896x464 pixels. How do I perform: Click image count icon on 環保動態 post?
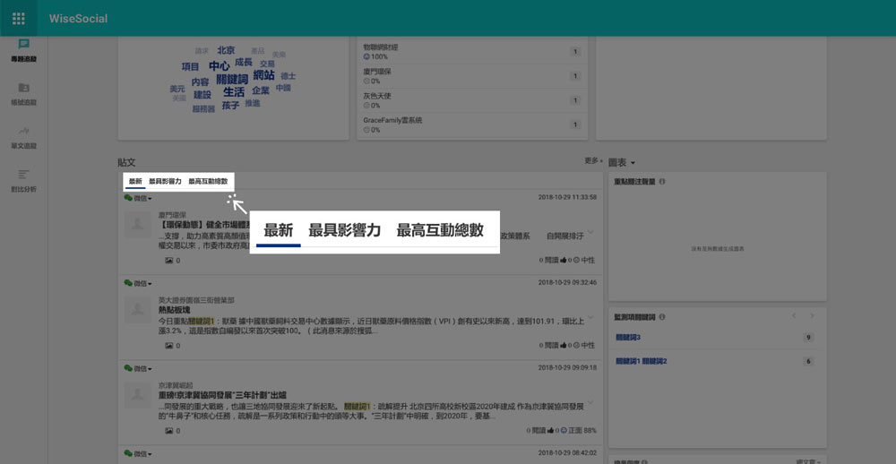168,261
